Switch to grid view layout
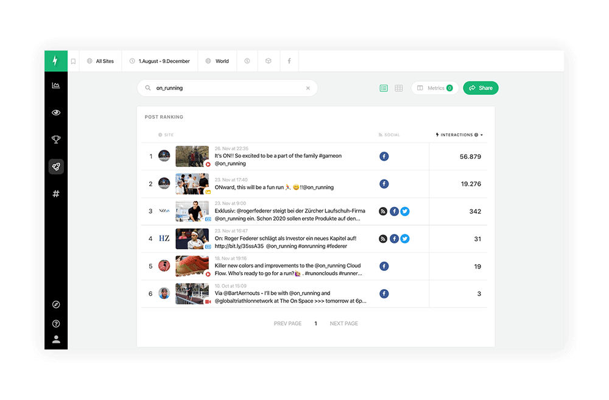This screenshot has height=400, width=609. tap(399, 88)
